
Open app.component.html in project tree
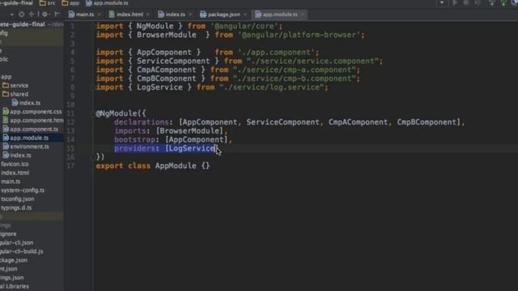(36, 120)
